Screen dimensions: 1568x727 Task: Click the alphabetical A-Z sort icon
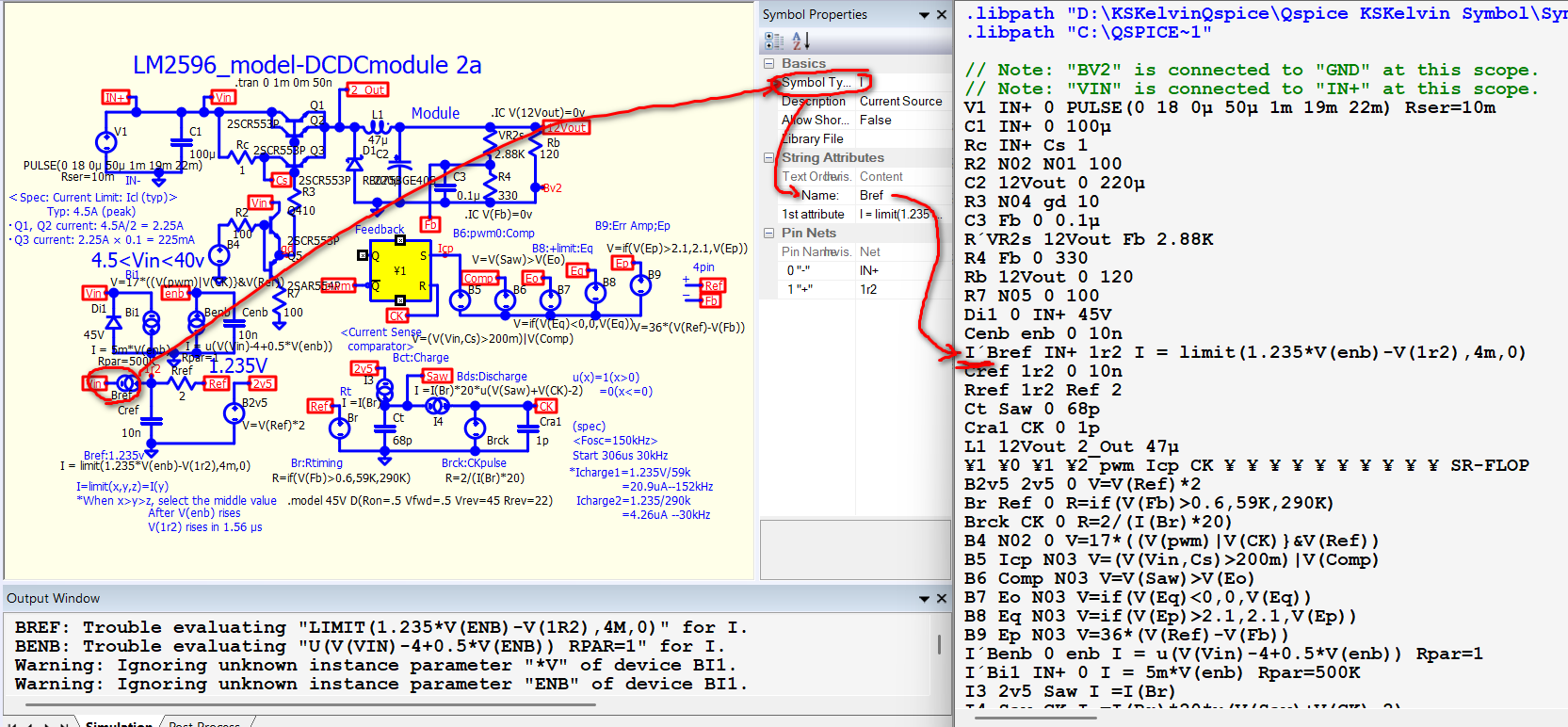[x=800, y=40]
